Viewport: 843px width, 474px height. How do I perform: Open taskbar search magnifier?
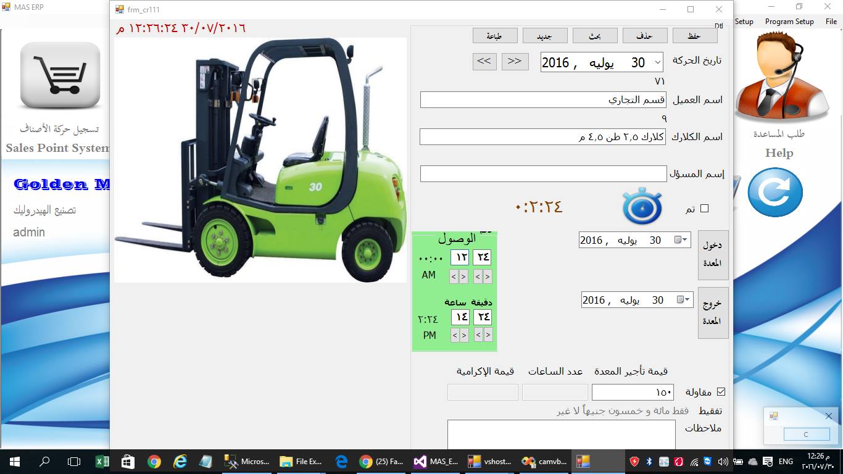pos(44,462)
